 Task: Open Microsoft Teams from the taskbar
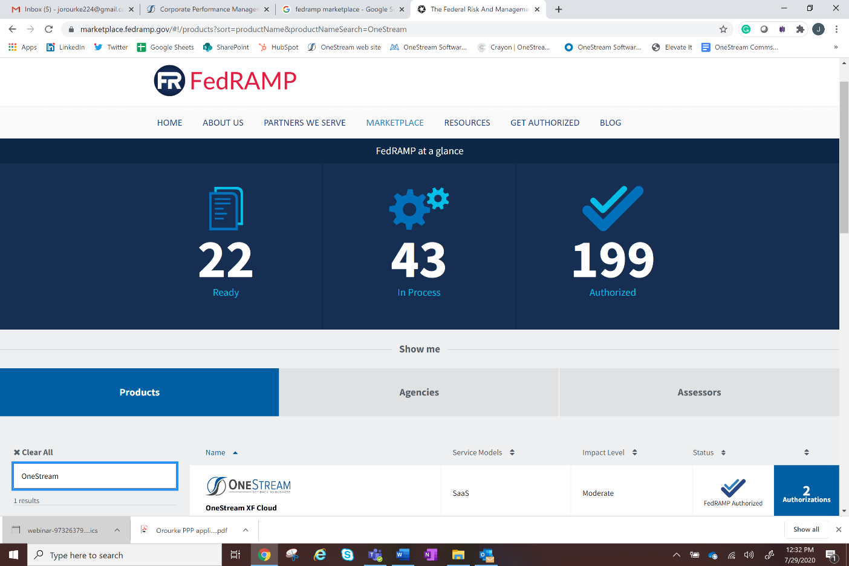pyautogui.click(x=375, y=555)
